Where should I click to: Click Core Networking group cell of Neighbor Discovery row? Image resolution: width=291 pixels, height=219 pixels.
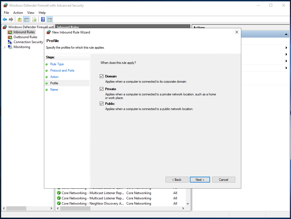click(139, 204)
